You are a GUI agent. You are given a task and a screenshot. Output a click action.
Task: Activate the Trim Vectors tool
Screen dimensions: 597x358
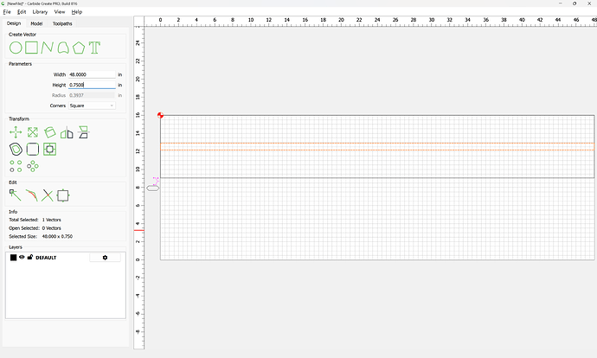pyautogui.click(x=48, y=195)
